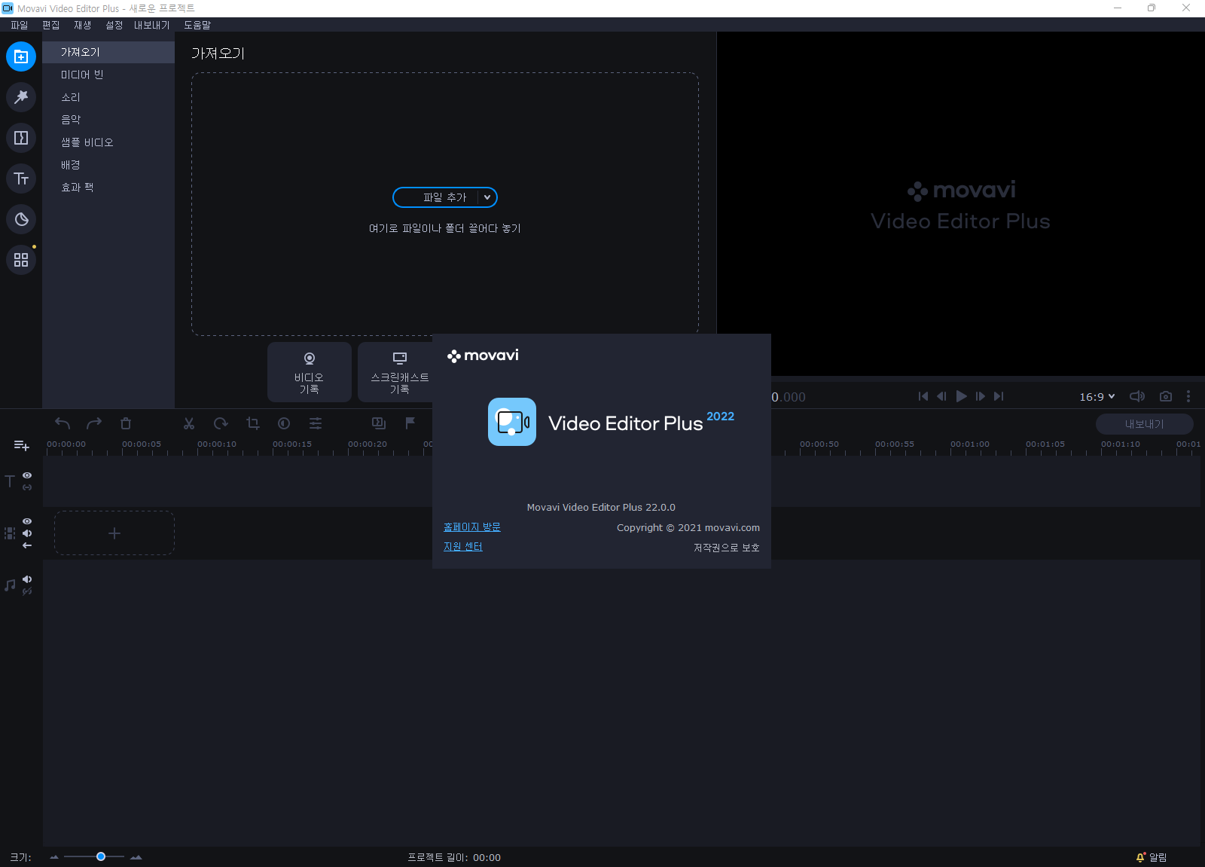The width and height of the screenshot is (1205, 867).
Task: Click the timeline zoom out icon
Action: (x=54, y=857)
